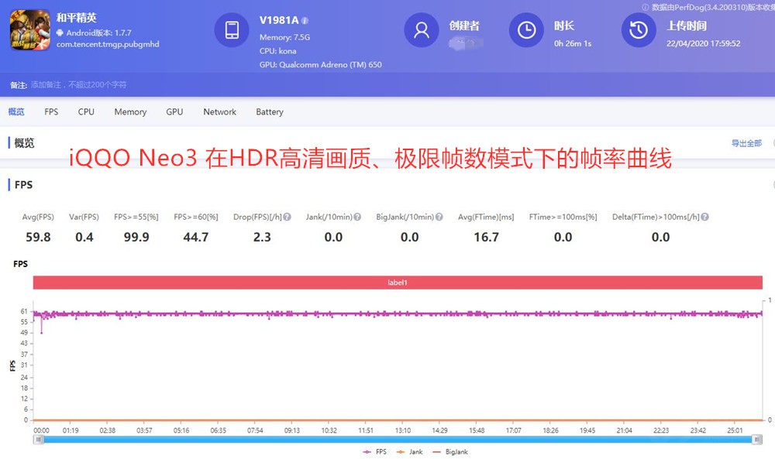Click the creator person icon
Viewport: 775px width, 459px height.
(421, 30)
